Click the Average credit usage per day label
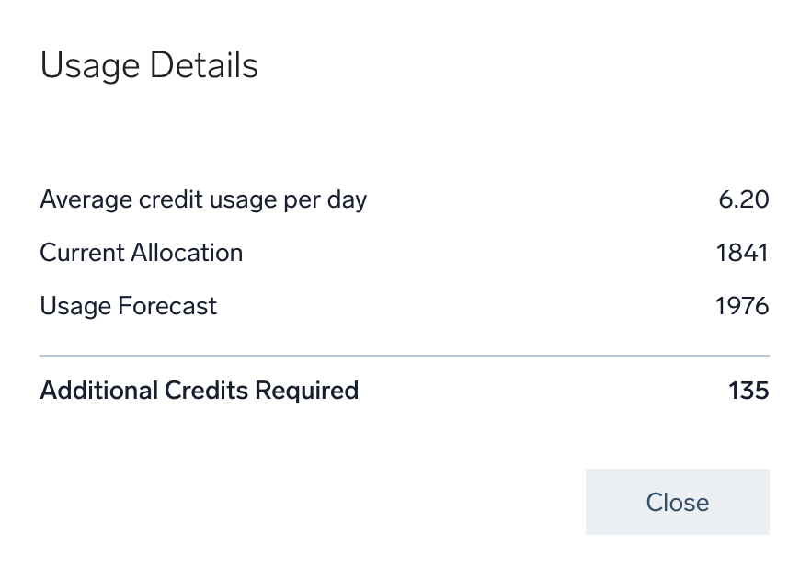 tap(203, 199)
